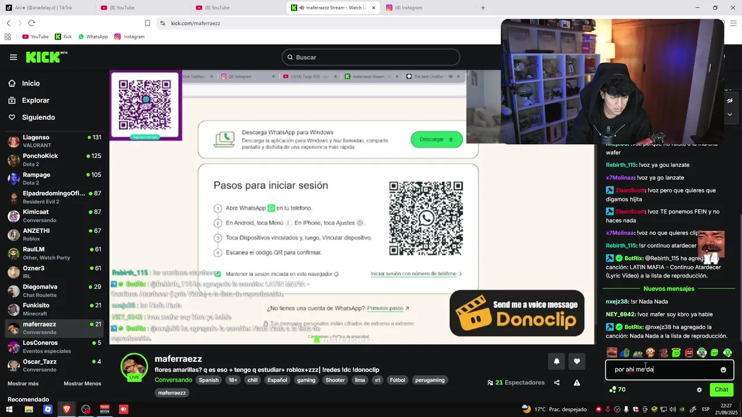Open the Liagenso VALORANT channel
The width and height of the screenshot is (742, 417).
point(54,141)
